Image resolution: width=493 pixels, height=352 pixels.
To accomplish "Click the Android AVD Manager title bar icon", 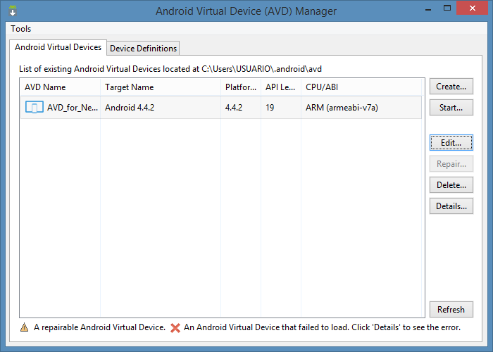I will tap(13, 11).
